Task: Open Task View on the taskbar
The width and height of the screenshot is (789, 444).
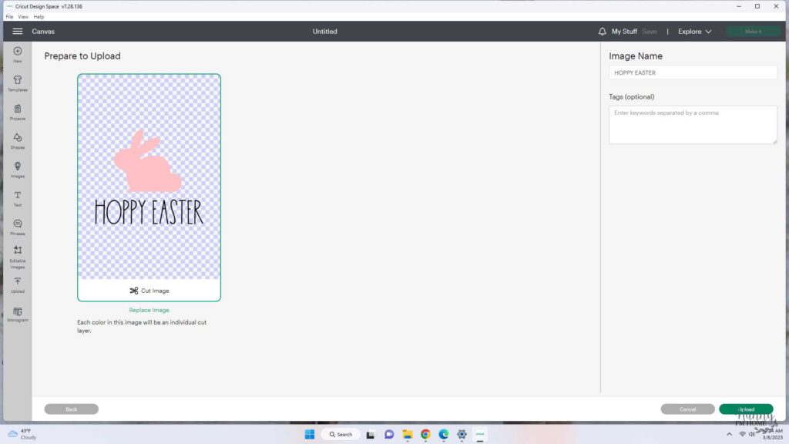Action: 371,434
